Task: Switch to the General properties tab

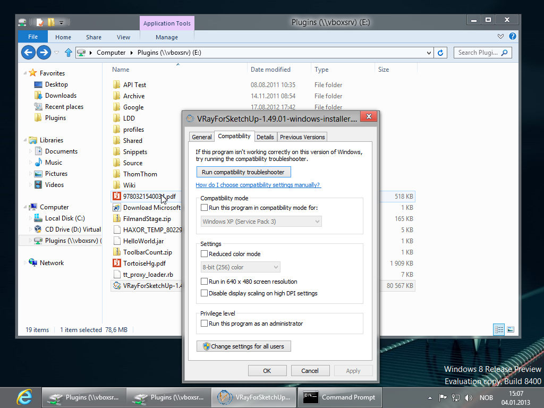Action: pos(202,137)
